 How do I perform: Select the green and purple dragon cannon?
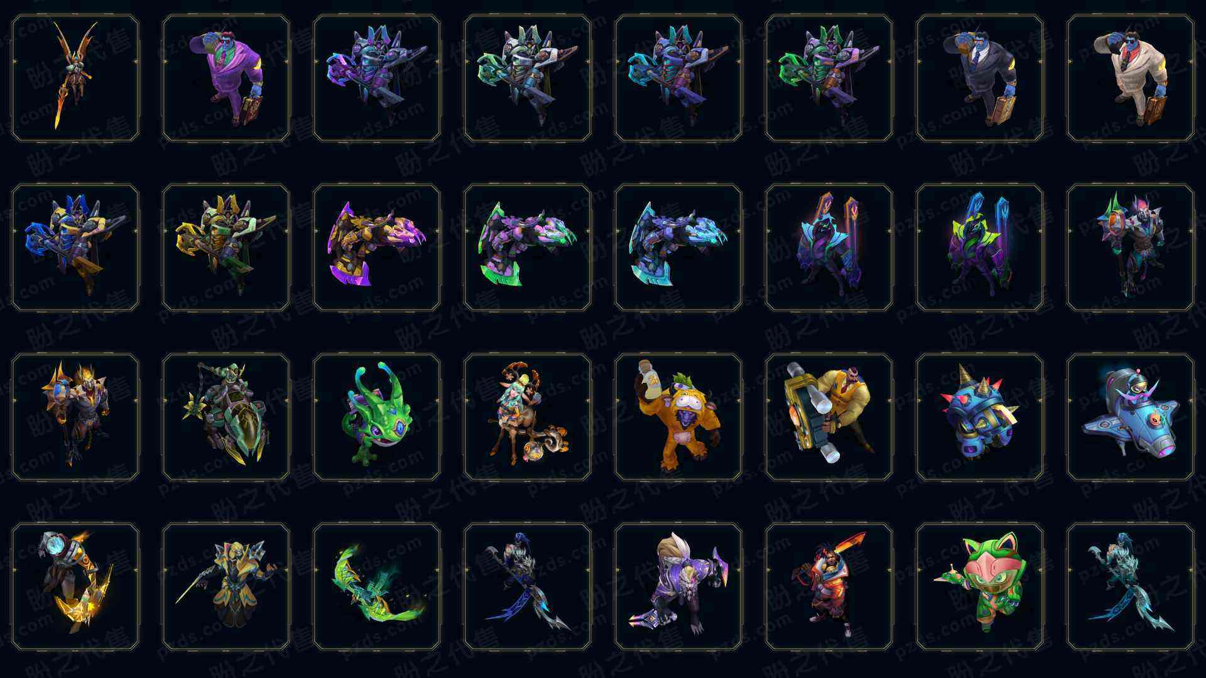pos(528,247)
